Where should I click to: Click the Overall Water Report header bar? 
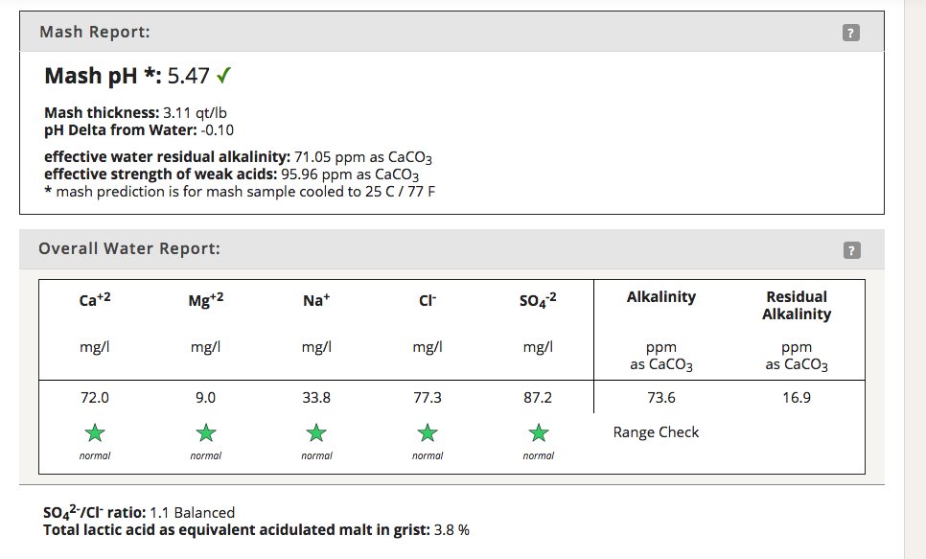129,249
